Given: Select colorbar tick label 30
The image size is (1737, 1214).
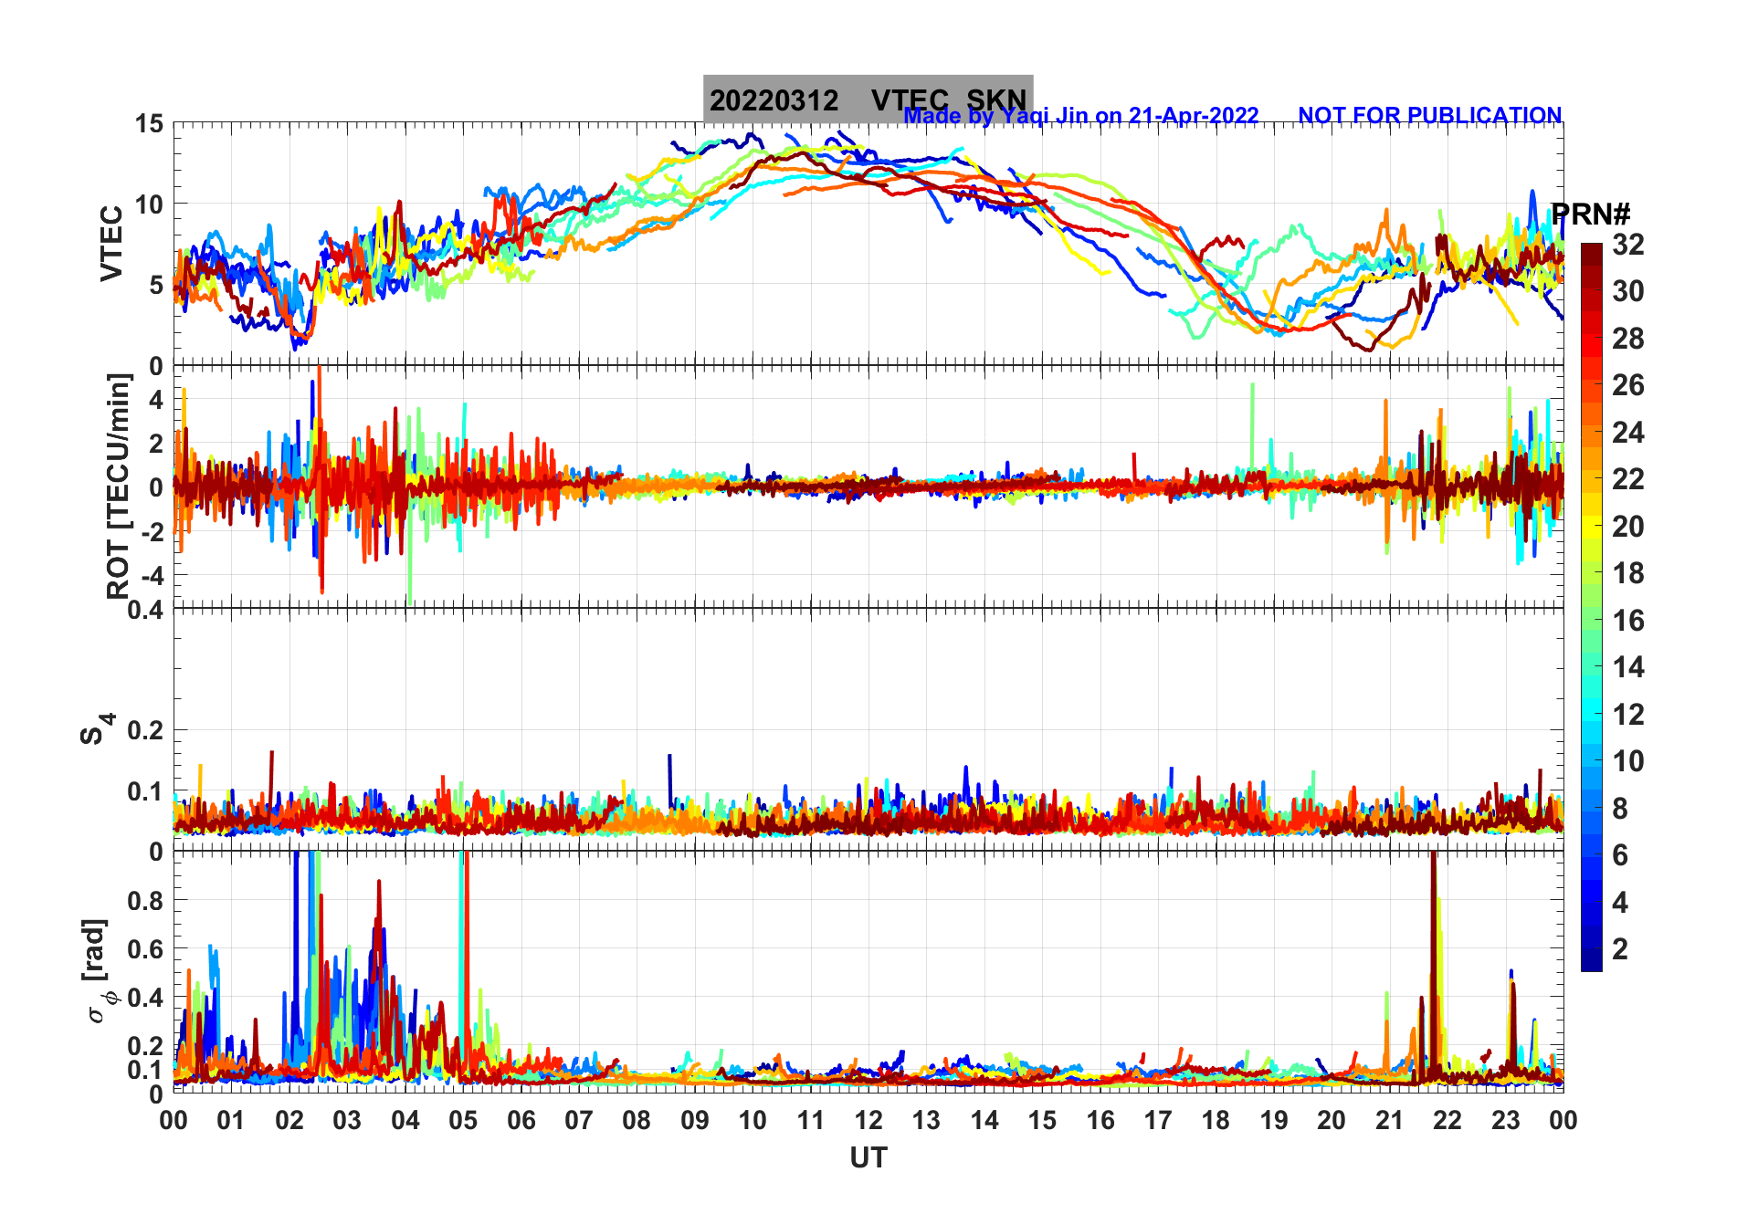Looking at the screenshot, I should [x=1628, y=291].
